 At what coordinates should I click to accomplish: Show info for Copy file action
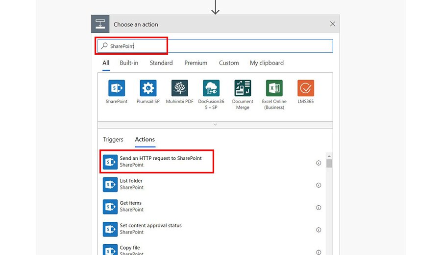click(318, 252)
